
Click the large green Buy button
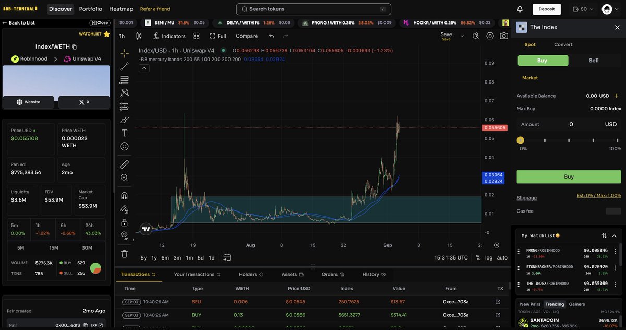(x=569, y=176)
